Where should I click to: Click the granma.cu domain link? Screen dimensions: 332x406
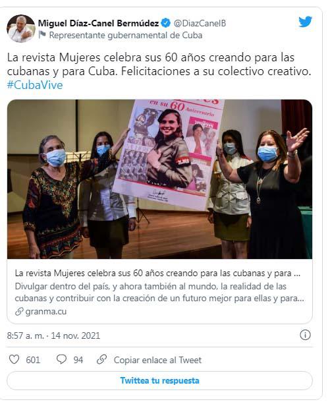click(46, 312)
